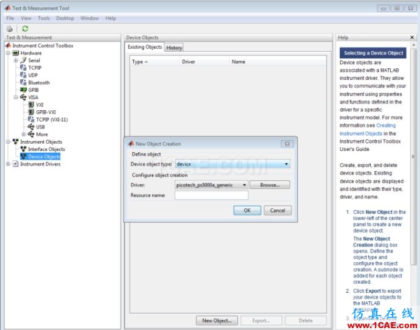Click the Instrument Control Toolbox MATLAB icon
The width and height of the screenshot is (420, 330).
pos(8,46)
